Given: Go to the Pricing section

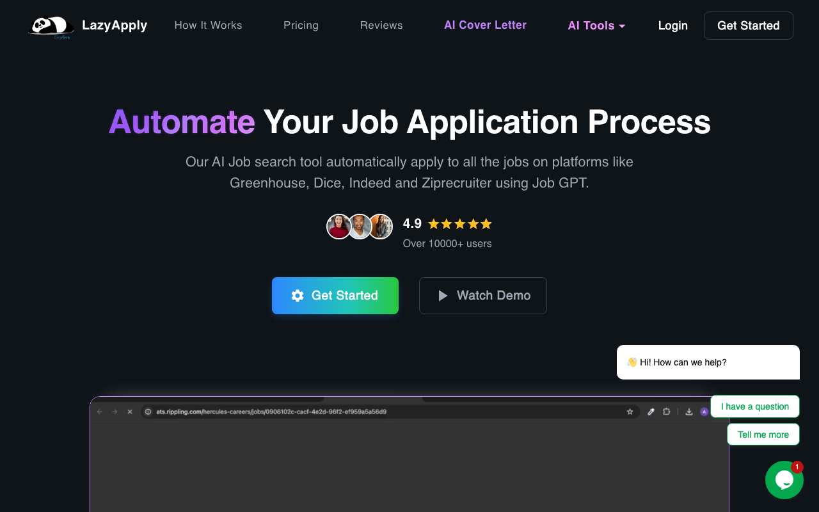Looking at the screenshot, I should 301,26.
